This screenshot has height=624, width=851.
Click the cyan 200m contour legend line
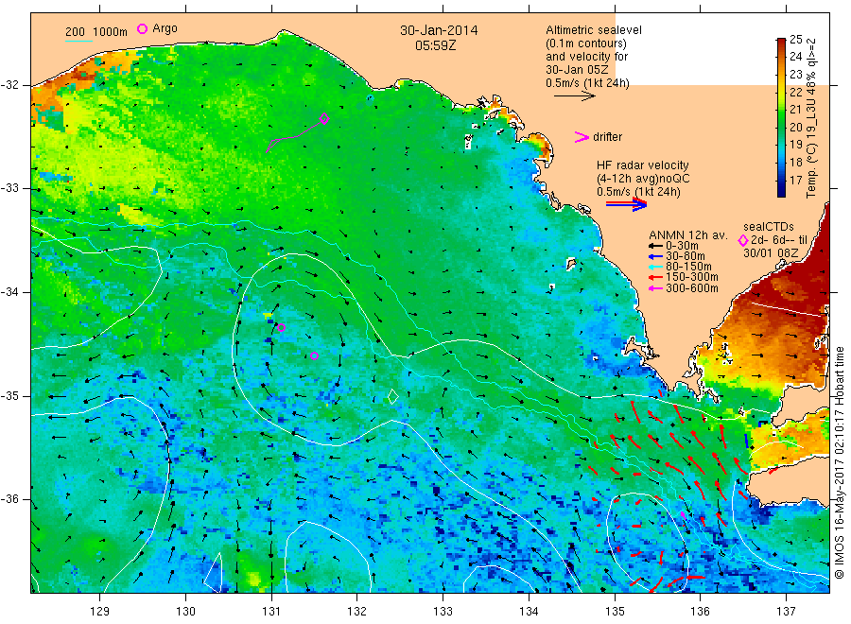coord(78,41)
